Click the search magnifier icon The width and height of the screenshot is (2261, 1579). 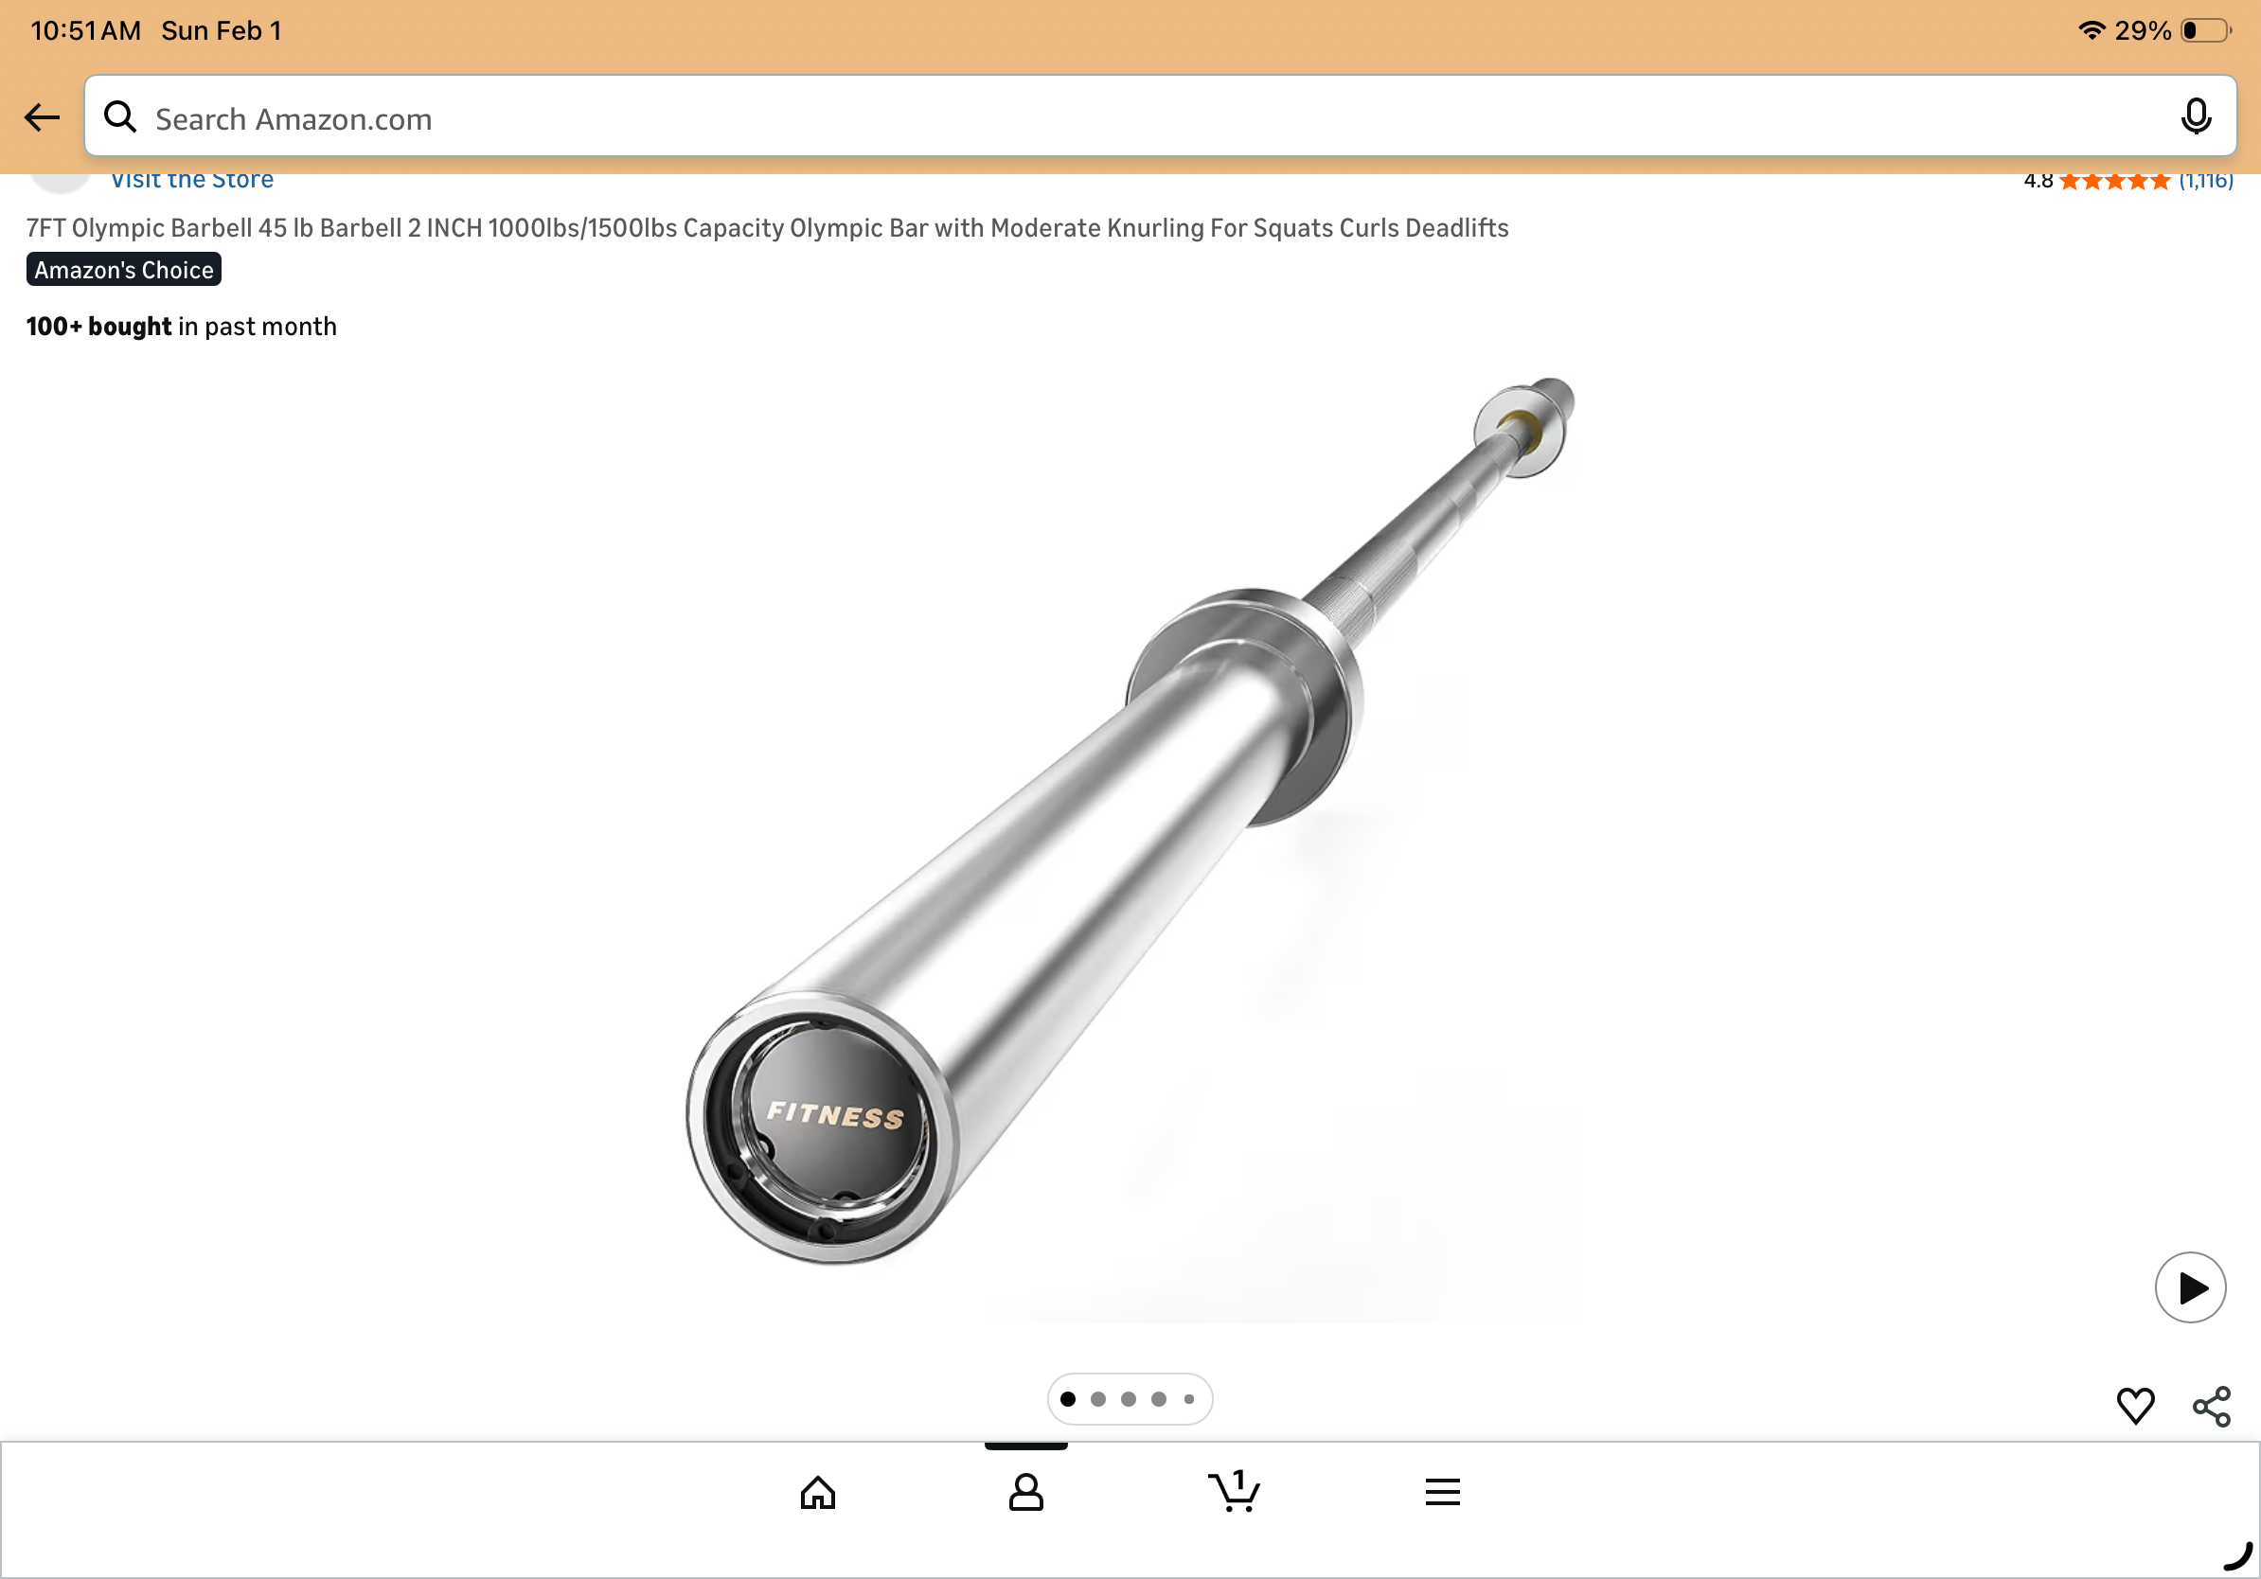tap(120, 117)
